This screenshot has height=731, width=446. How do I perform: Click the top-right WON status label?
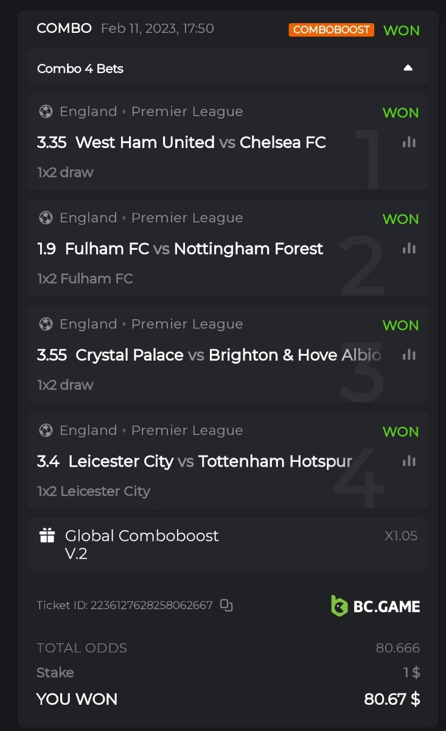coord(401,30)
